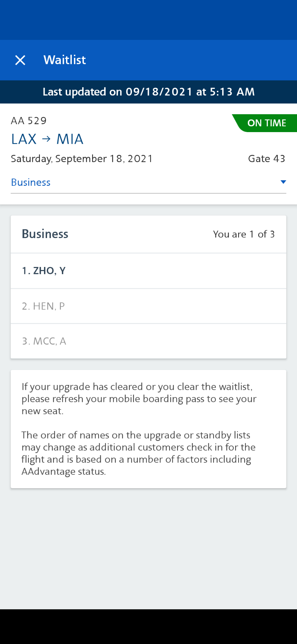Screen dimensions: 297x644
Task: Tap the 'You are 1 of 3' text
Action: [x=244, y=234]
